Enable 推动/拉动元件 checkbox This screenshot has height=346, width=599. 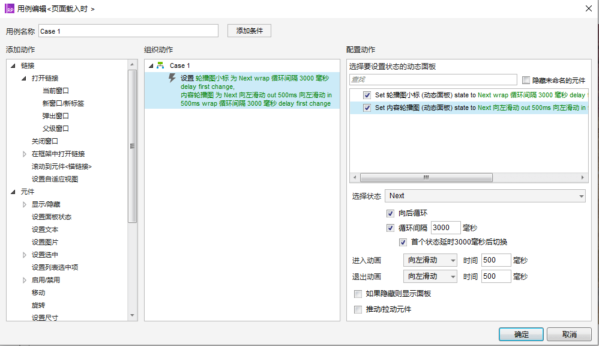[x=358, y=309]
